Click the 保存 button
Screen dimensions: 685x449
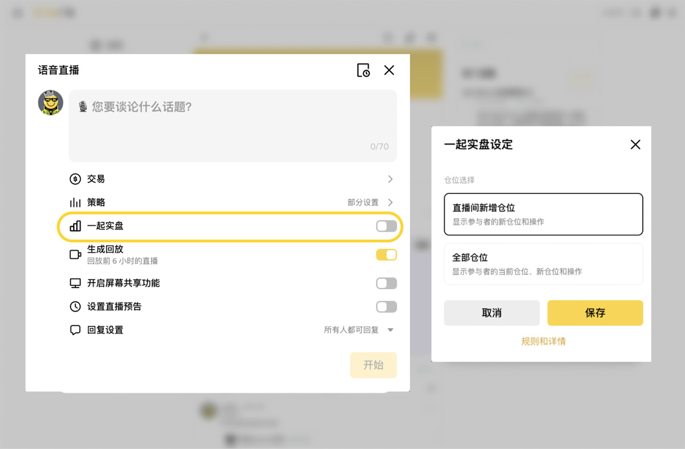[595, 313]
